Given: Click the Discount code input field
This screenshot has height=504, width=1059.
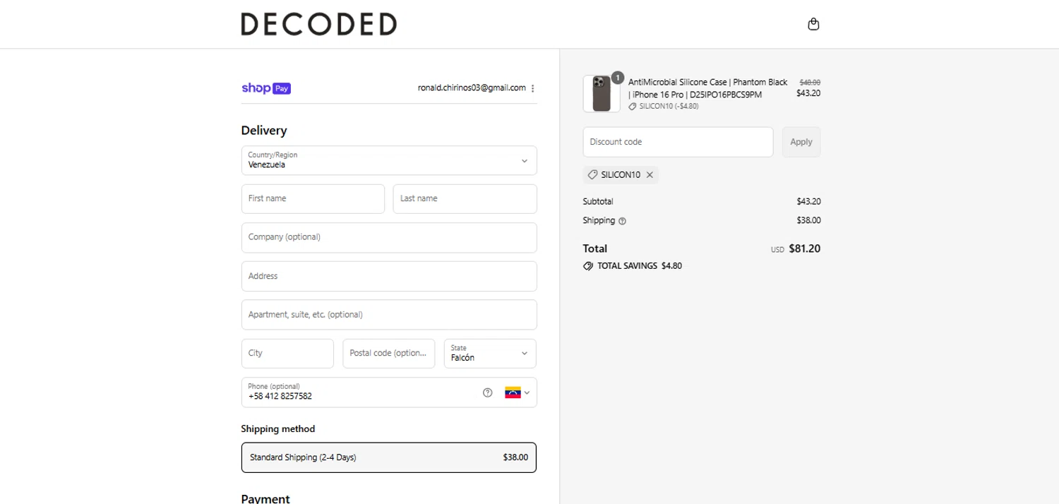Looking at the screenshot, I should point(678,142).
